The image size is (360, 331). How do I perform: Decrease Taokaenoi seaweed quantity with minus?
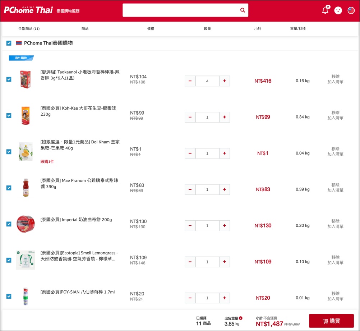190,81
